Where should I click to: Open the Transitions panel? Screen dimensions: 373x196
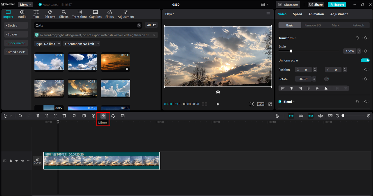(x=80, y=14)
